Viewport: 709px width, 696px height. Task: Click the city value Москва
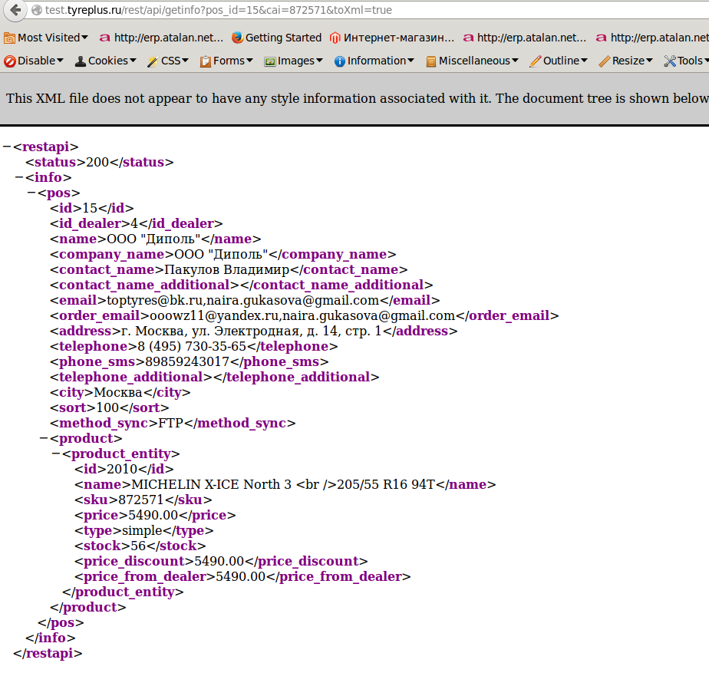point(118,393)
